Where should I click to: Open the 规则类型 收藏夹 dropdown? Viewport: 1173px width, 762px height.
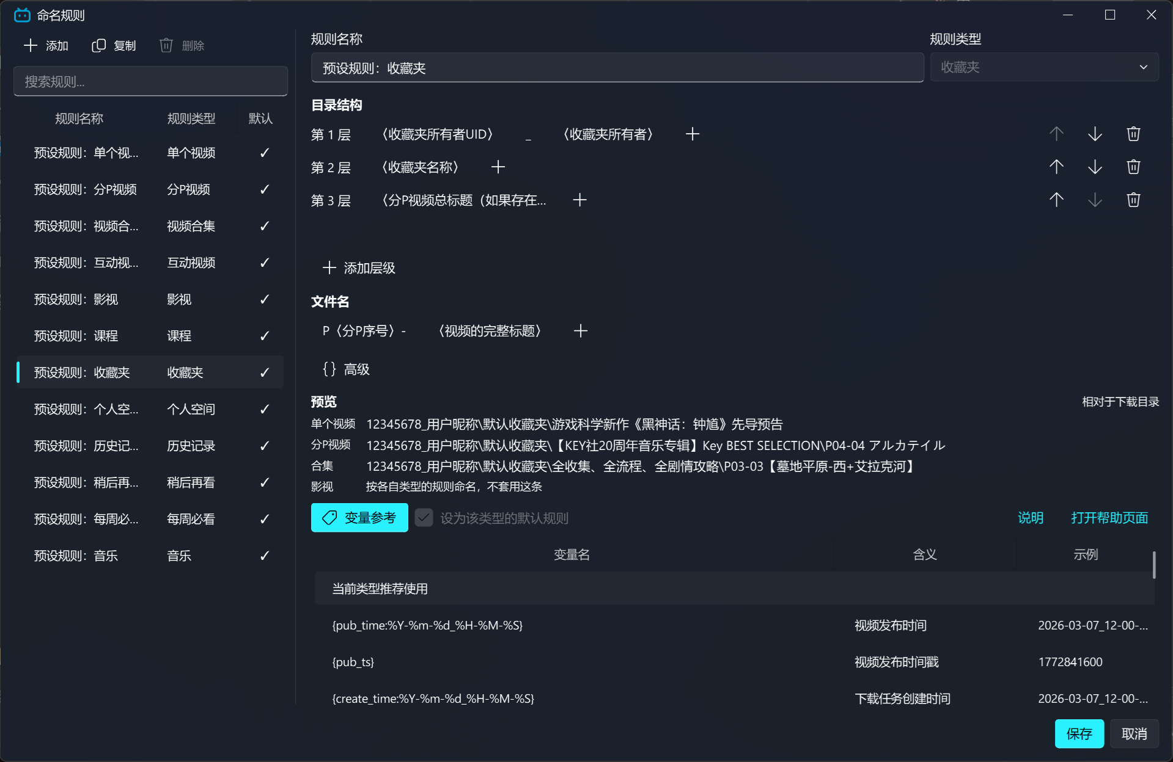(1044, 67)
